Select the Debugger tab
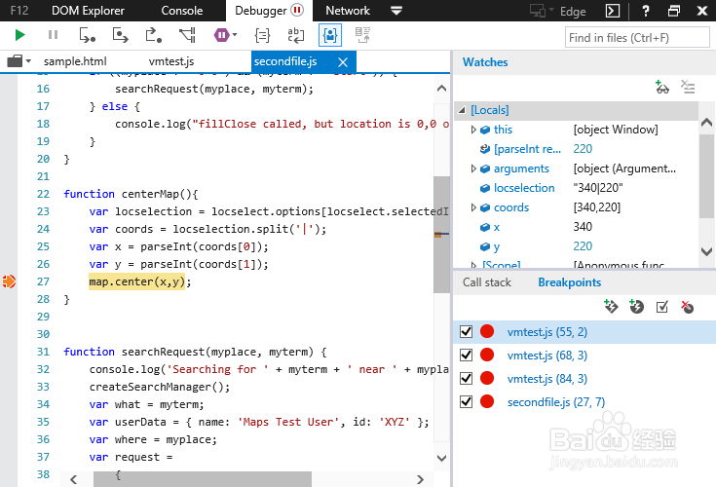 [269, 11]
